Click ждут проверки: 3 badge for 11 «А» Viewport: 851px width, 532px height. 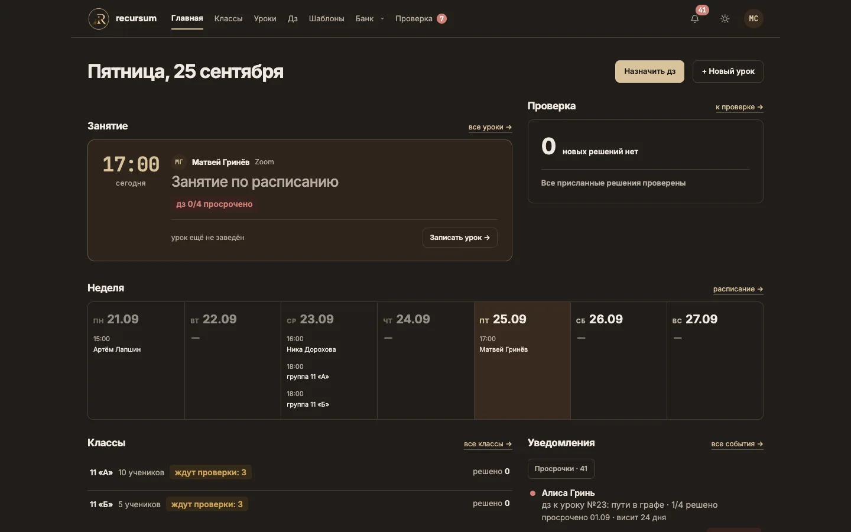point(210,472)
